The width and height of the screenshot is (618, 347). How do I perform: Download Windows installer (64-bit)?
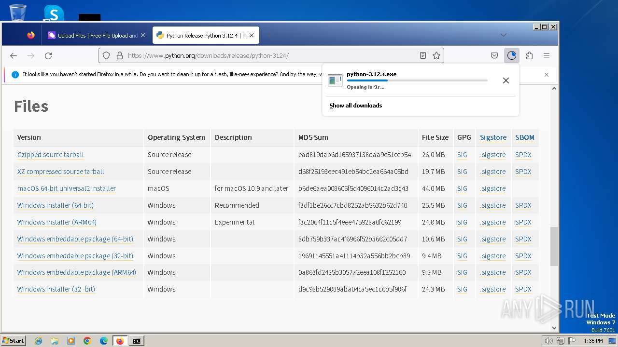56,205
